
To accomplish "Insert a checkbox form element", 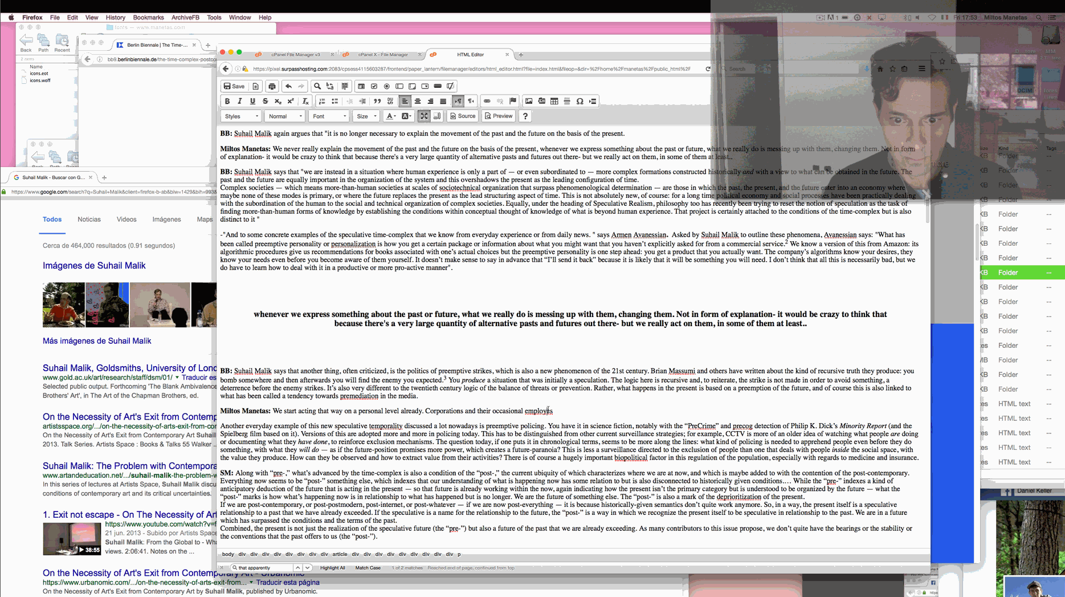I will click(374, 86).
